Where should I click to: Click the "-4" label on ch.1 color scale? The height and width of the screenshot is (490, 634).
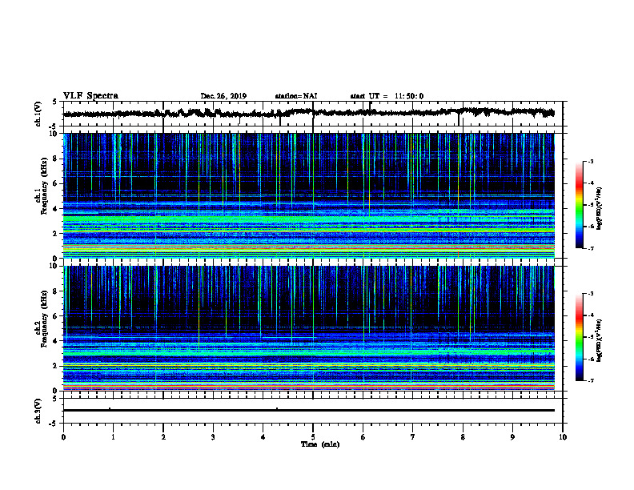coord(591,183)
